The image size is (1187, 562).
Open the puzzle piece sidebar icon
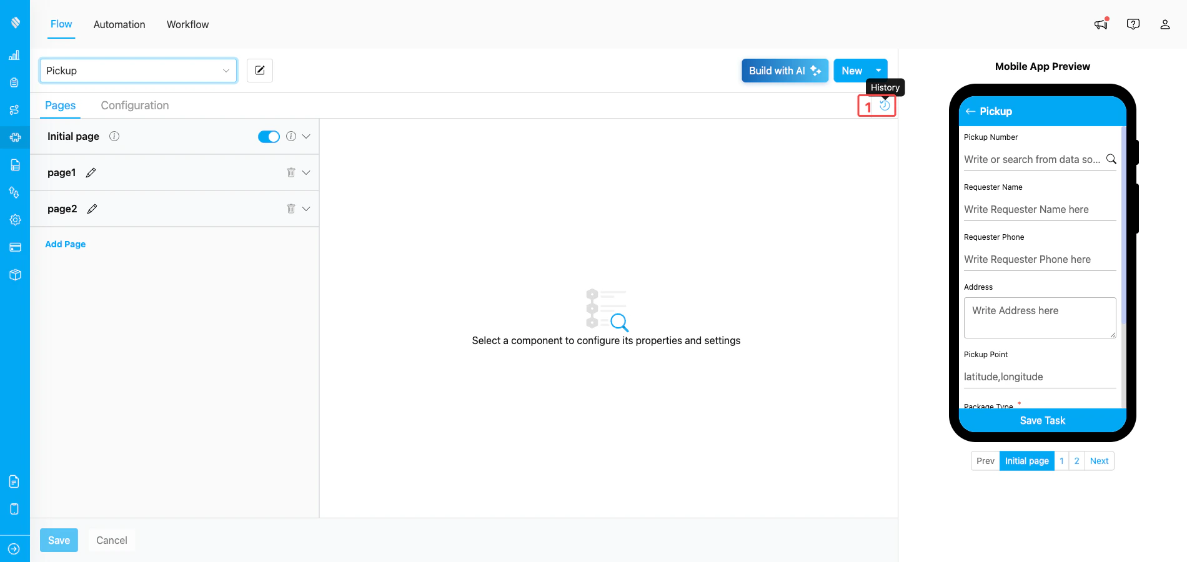click(15, 137)
